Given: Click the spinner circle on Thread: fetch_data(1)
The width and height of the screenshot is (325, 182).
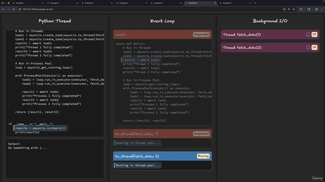Looking at the screenshot, I should click(x=308, y=34).
